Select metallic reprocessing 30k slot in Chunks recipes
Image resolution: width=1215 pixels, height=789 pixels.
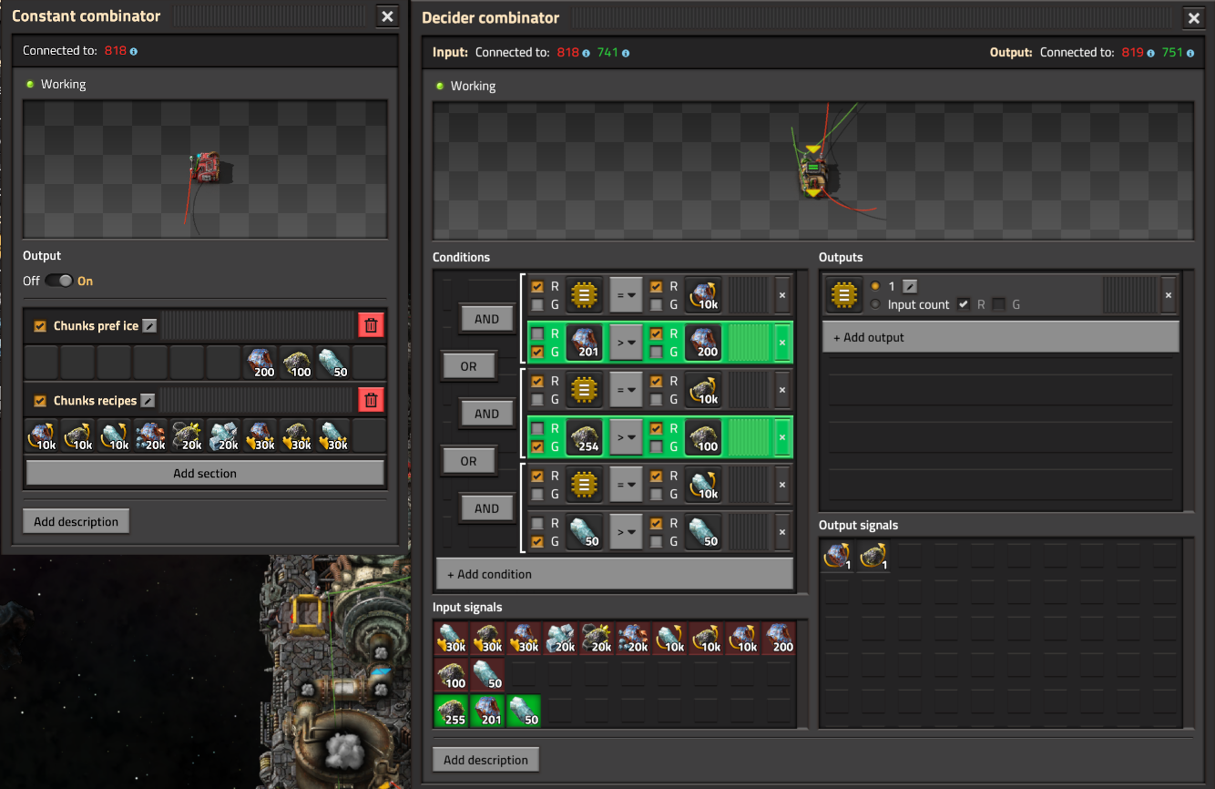coord(260,435)
